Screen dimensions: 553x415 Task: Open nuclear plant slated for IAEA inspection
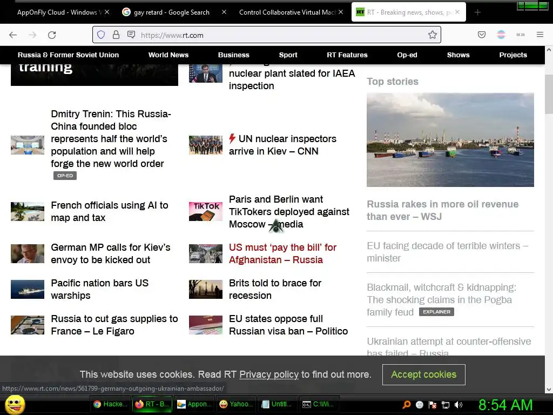[292, 79]
